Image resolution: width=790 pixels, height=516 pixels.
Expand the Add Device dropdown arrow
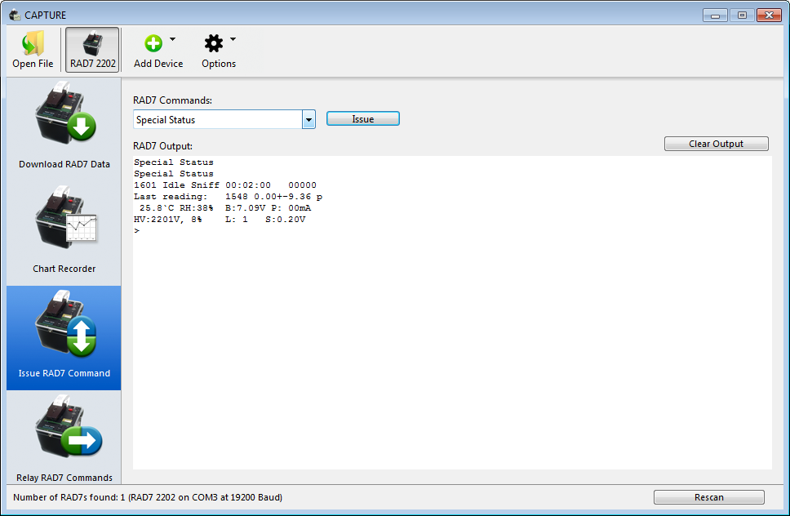pyautogui.click(x=172, y=39)
